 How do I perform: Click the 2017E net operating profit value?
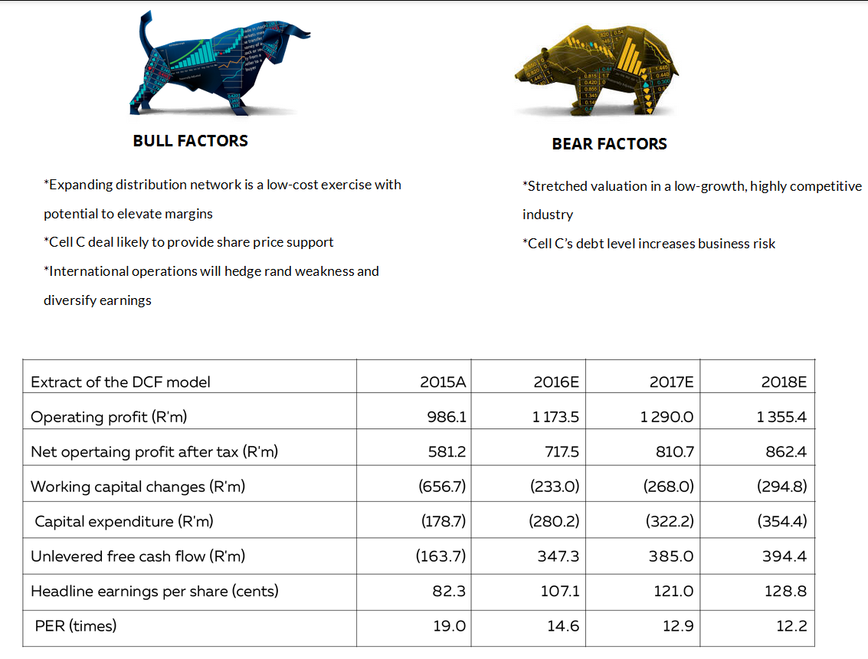pyautogui.click(x=675, y=452)
